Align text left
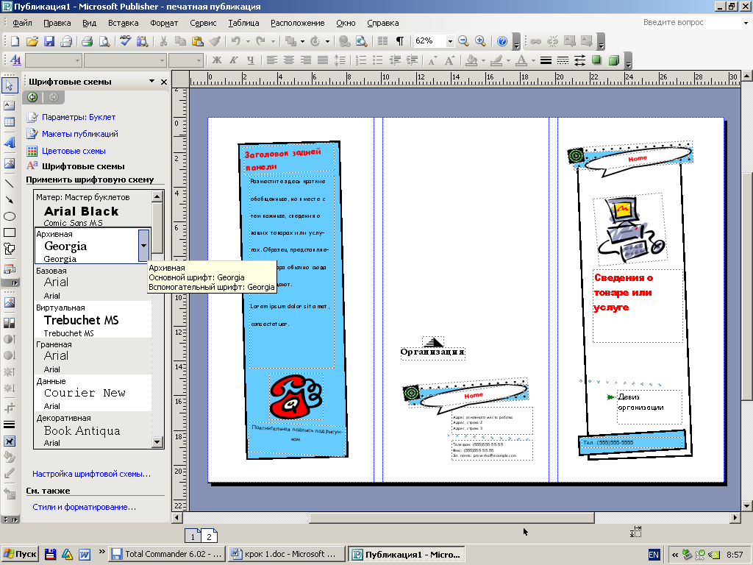Image resolution: width=753 pixels, height=565 pixels. point(272,60)
